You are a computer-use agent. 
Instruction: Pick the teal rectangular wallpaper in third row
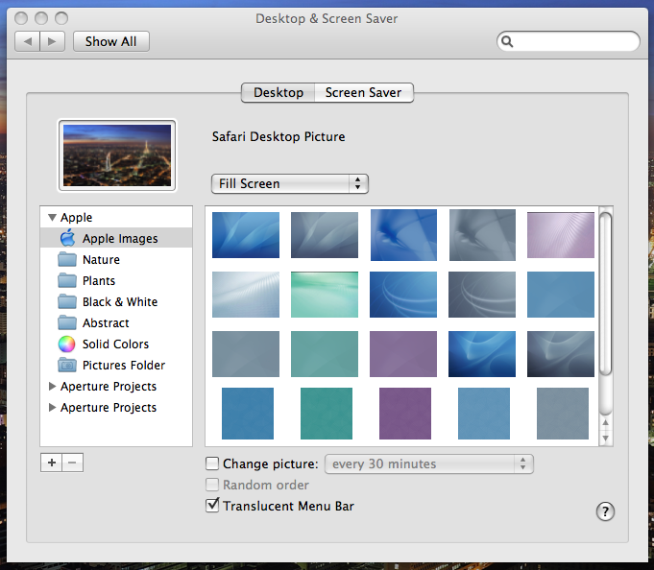325,354
